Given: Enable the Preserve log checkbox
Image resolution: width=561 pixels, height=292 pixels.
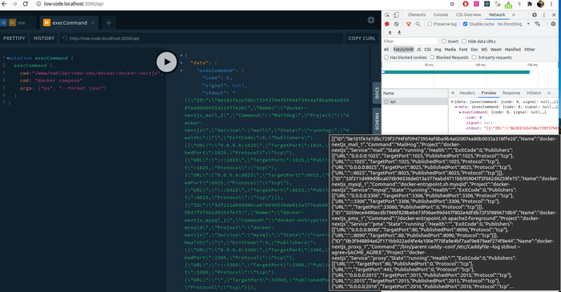Looking at the screenshot, I should click(x=430, y=24).
